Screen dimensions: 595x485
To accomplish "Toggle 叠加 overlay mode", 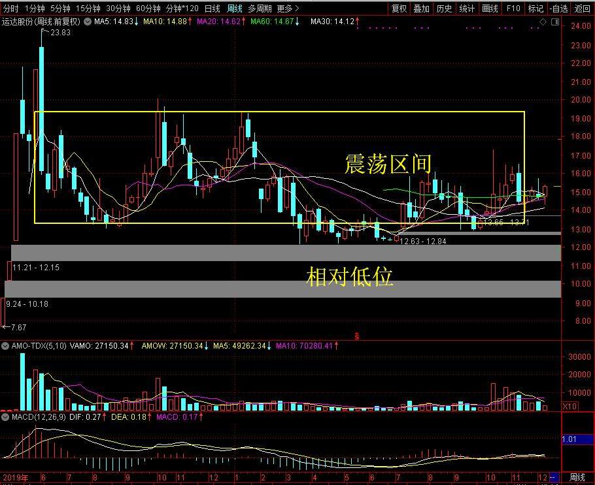I will tap(421, 8).
